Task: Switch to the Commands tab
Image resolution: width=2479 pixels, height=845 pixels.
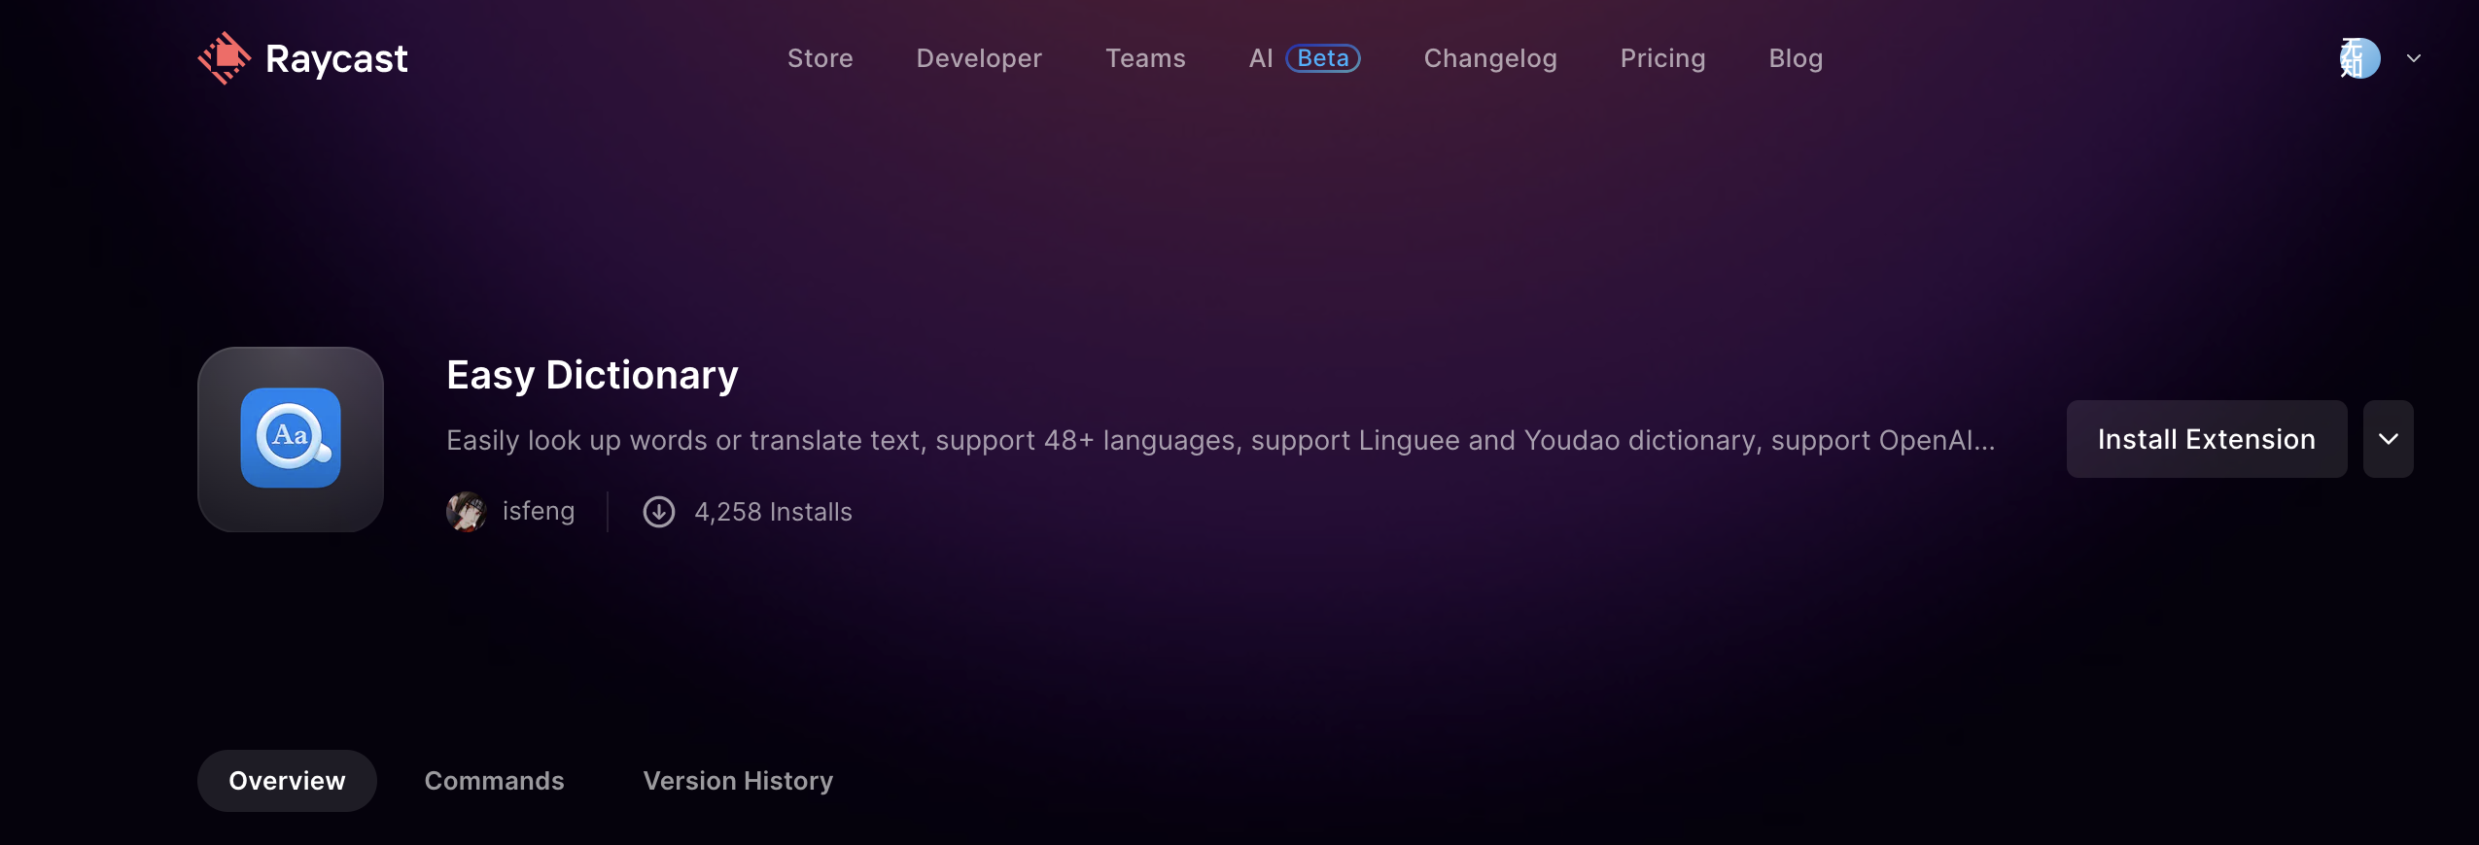Action: point(494,781)
